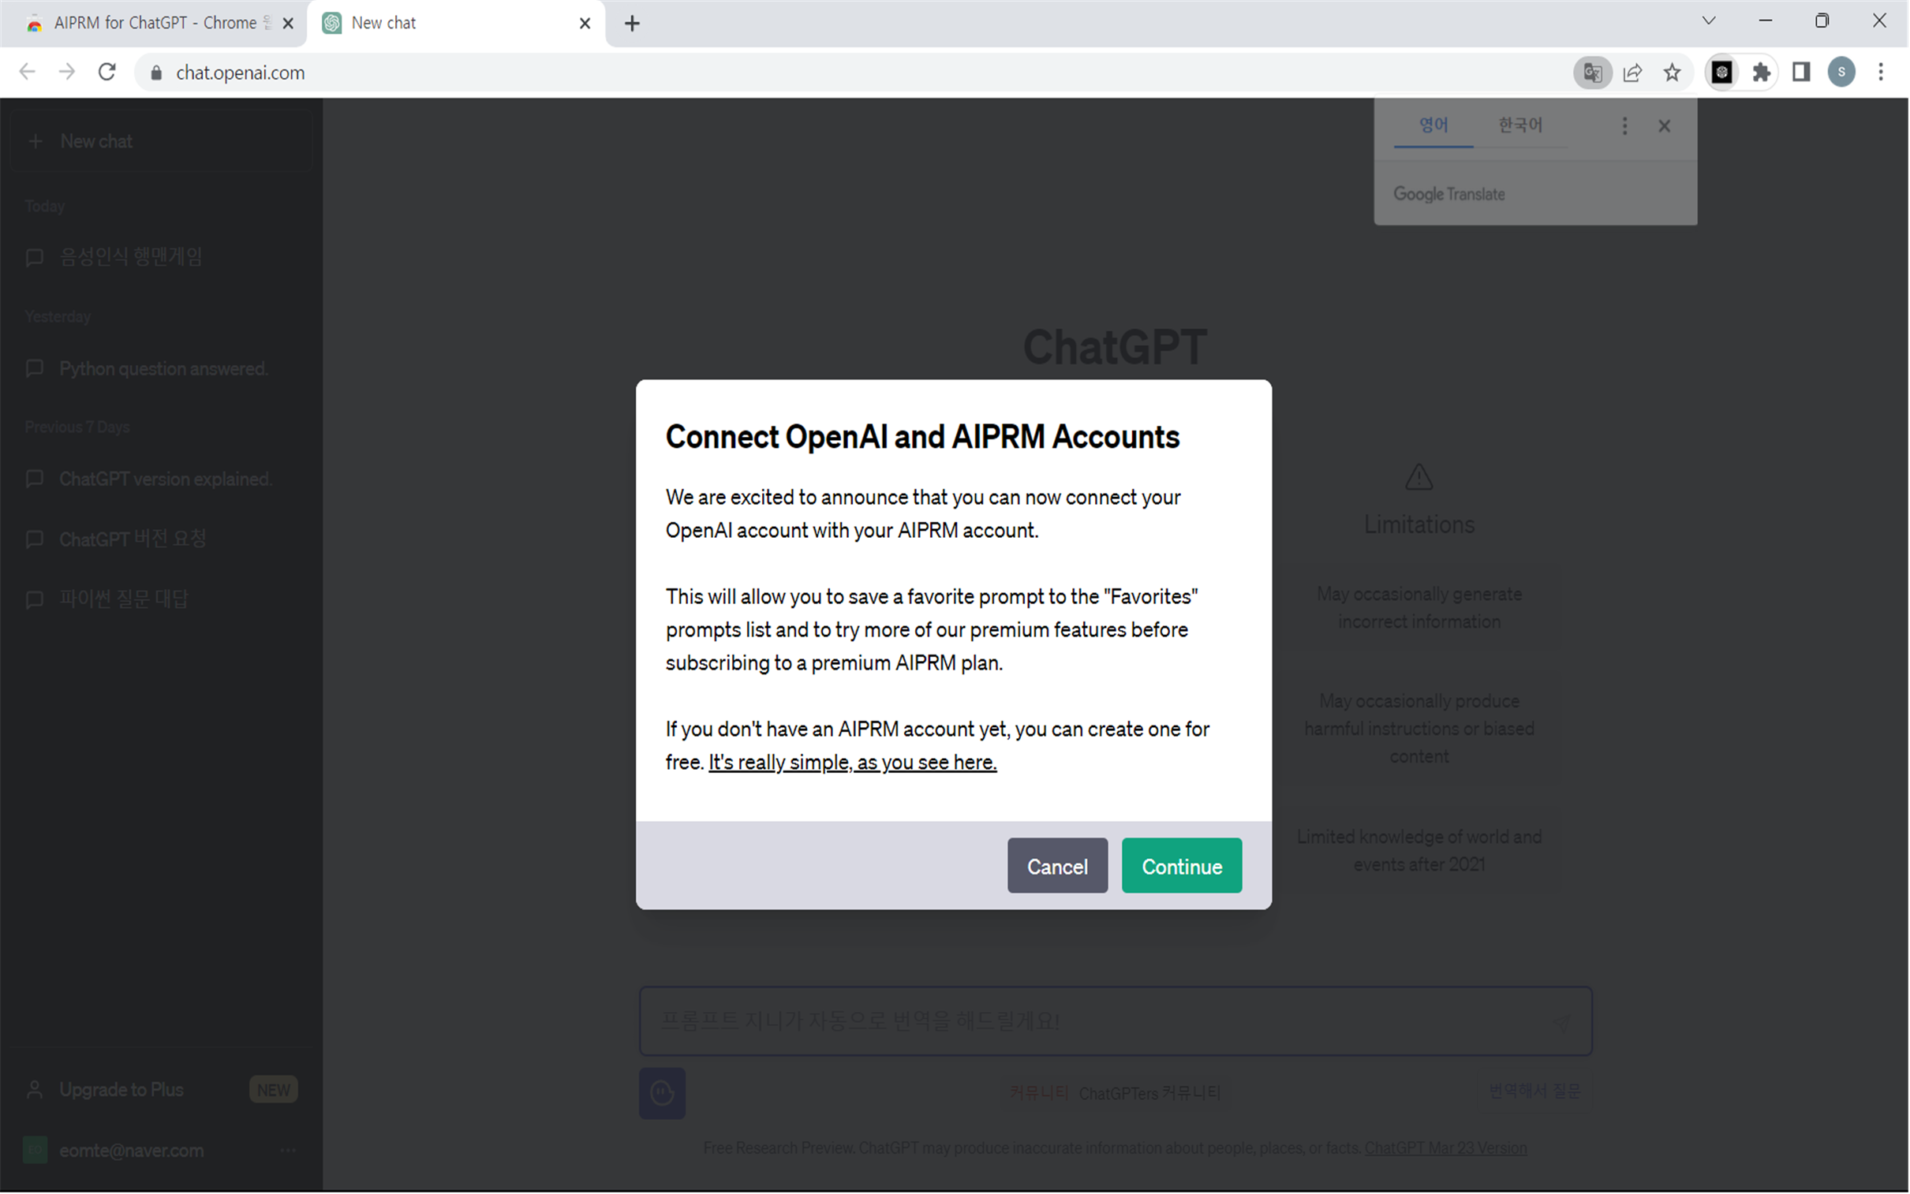
Task: Go forward with the browser forward arrow
Action: point(67,73)
